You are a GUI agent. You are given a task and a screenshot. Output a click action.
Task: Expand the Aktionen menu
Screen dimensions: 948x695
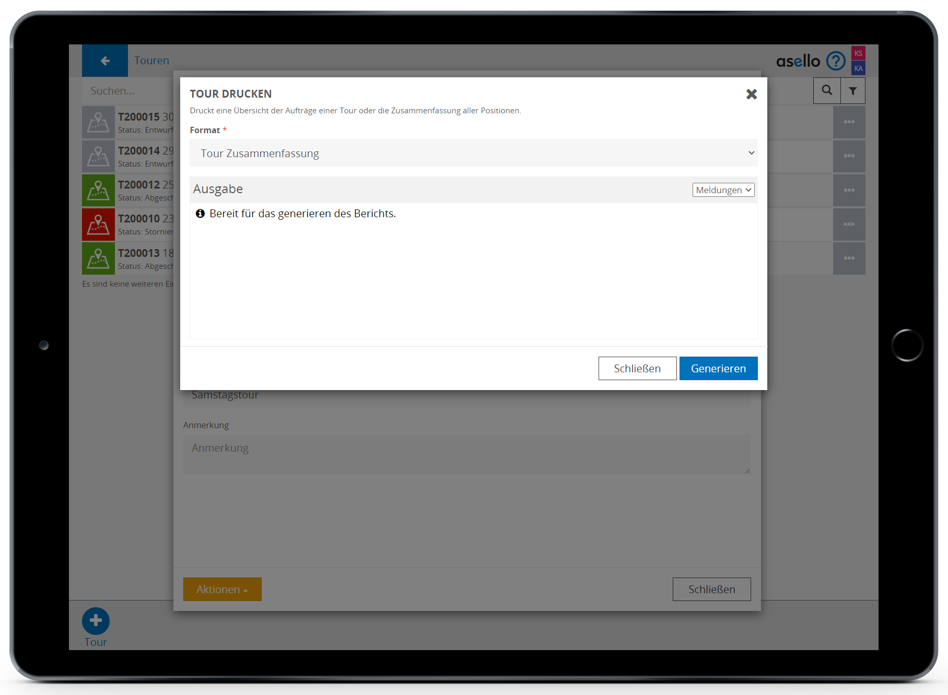(222, 589)
